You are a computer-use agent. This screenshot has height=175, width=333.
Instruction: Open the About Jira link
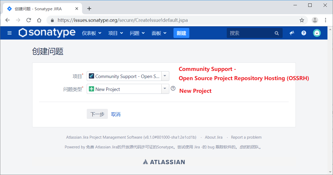(214, 137)
